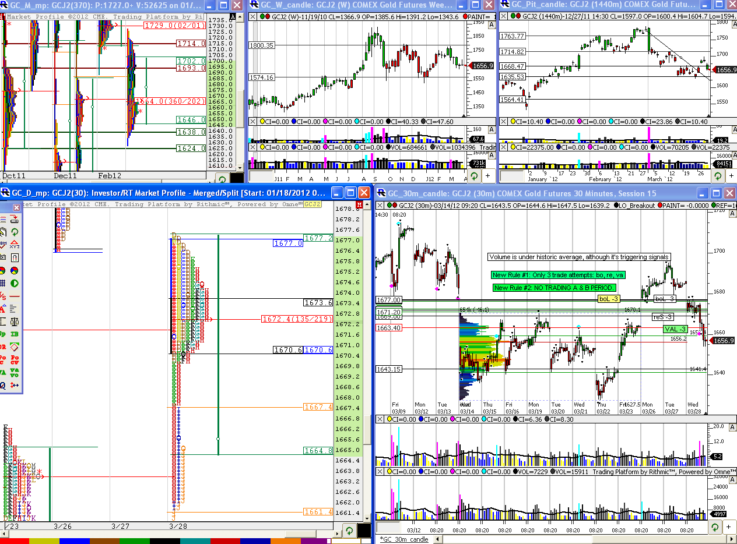Click the yellow GCJ2 symbol label in GC_D_mp
The image size is (737, 544).
[x=313, y=204]
